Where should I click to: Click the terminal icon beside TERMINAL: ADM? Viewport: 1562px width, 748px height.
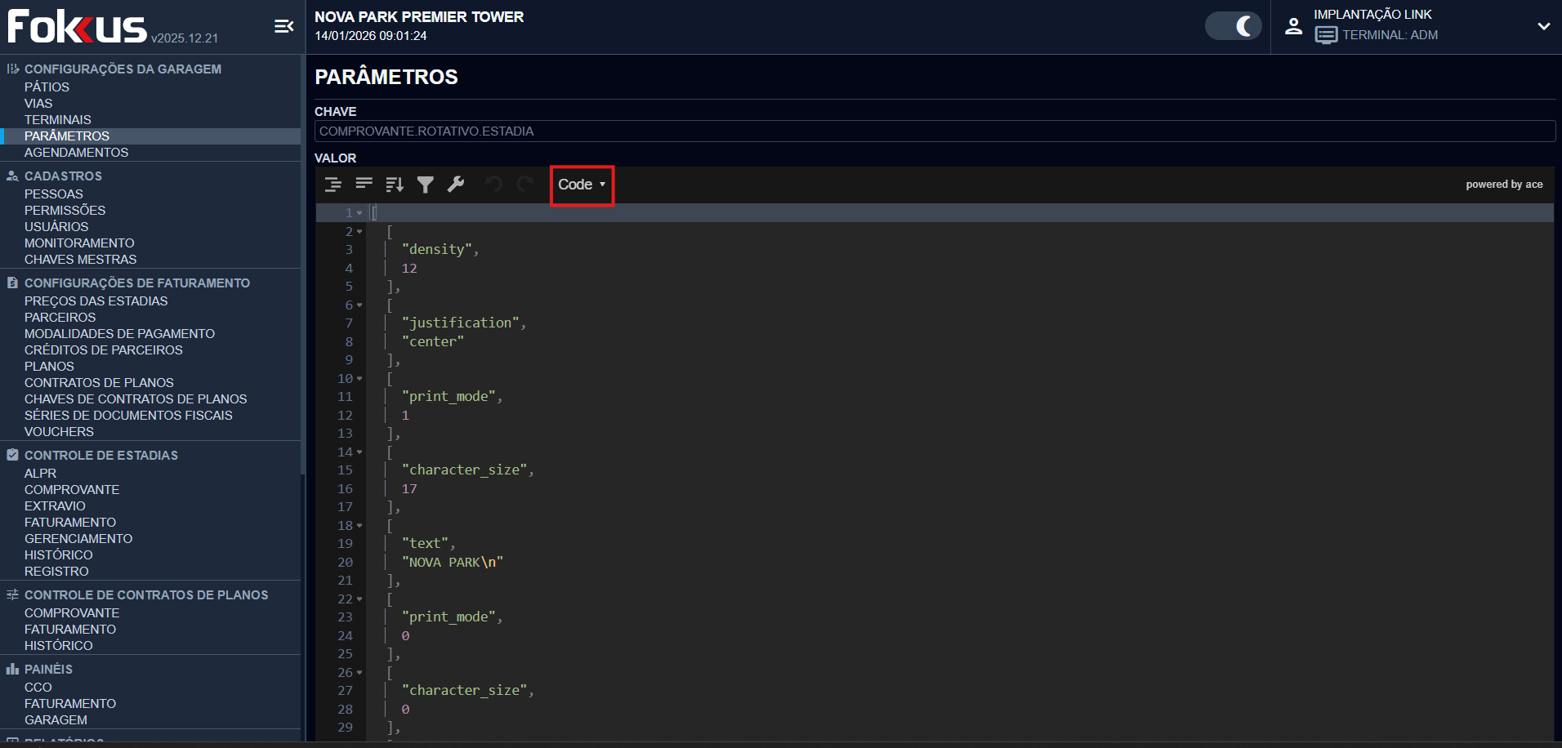coord(1326,35)
